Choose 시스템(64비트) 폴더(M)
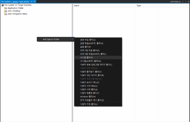Screen dimensions: 190x122 tap(98, 61)
